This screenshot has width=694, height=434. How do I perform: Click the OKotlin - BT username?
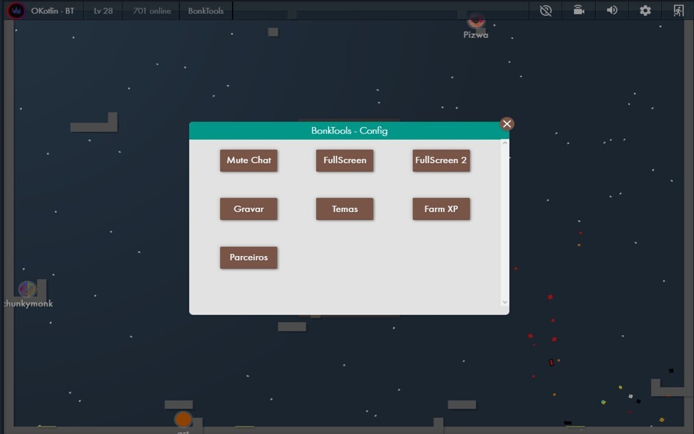coord(53,10)
